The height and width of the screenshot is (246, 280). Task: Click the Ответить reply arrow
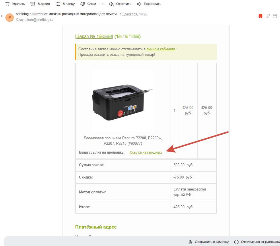[112, 4]
